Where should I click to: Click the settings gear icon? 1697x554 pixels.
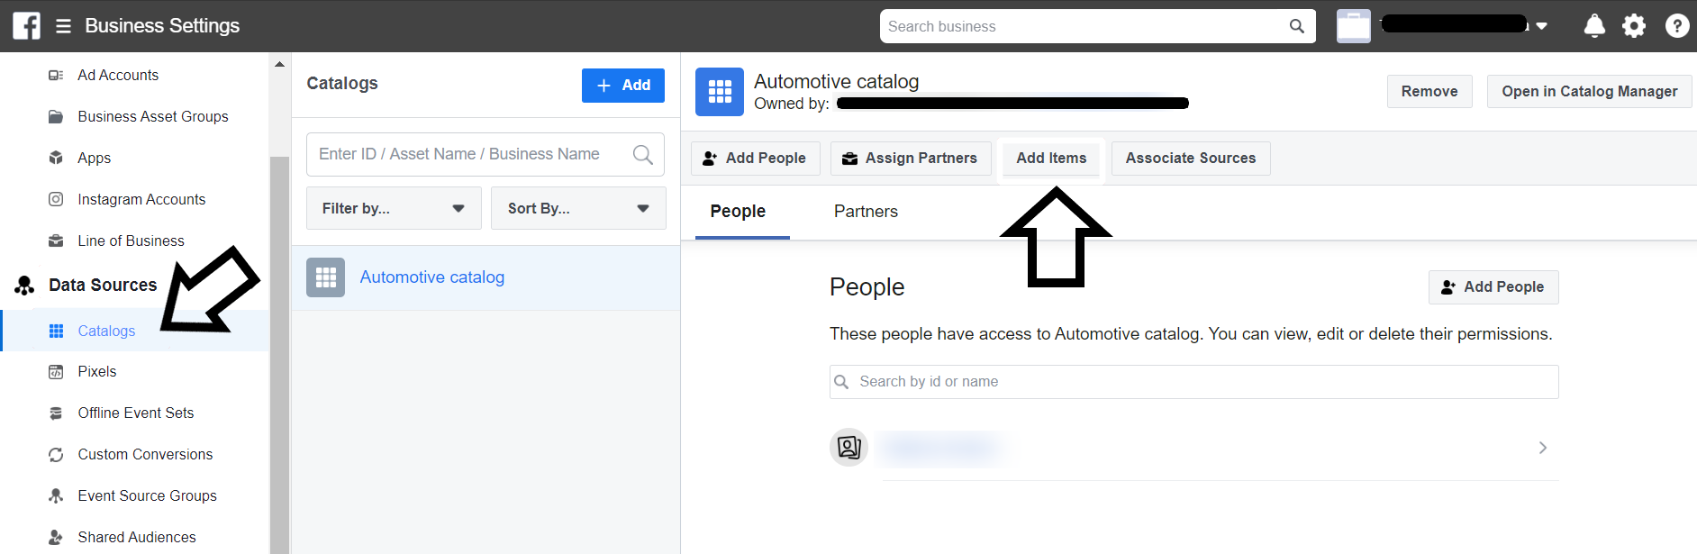(x=1634, y=26)
